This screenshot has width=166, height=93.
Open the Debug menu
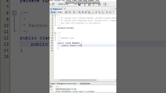coord(68,1)
